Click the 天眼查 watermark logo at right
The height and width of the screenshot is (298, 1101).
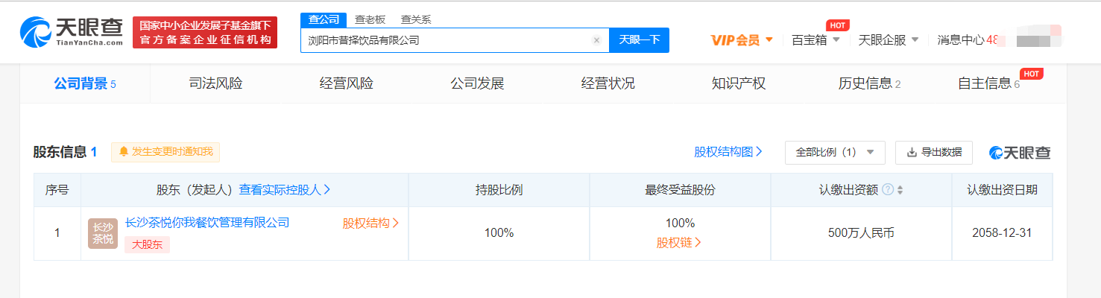[x=1020, y=152]
